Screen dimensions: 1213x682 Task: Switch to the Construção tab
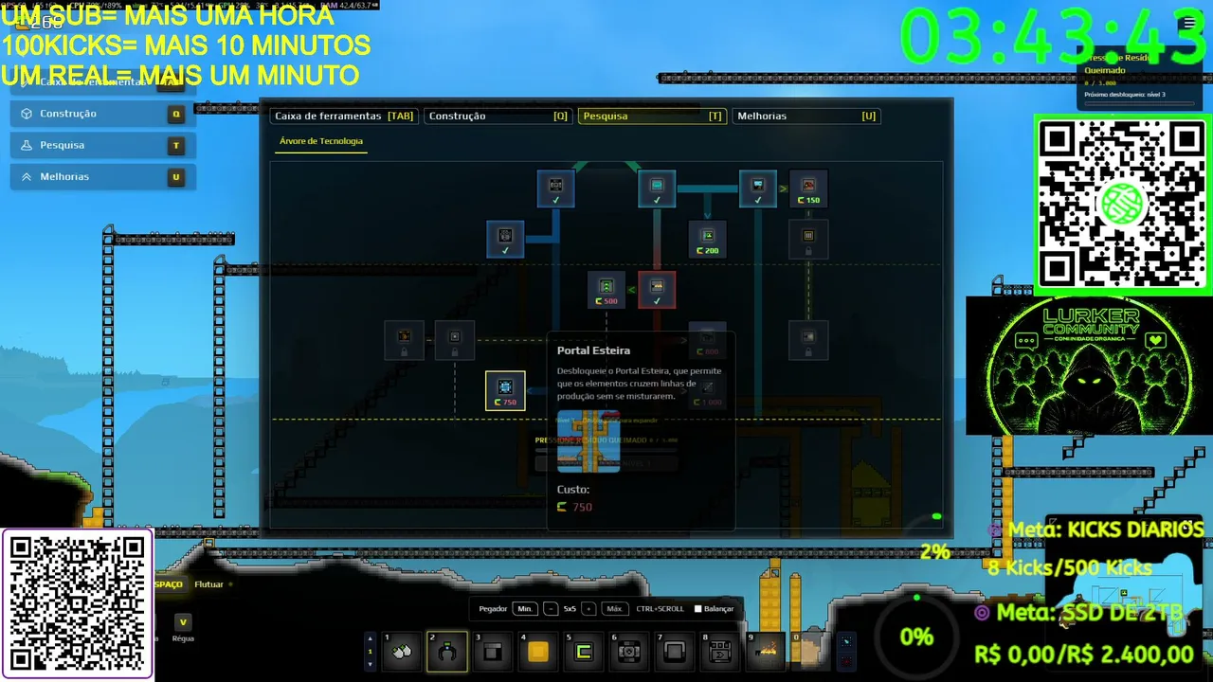[498, 116]
